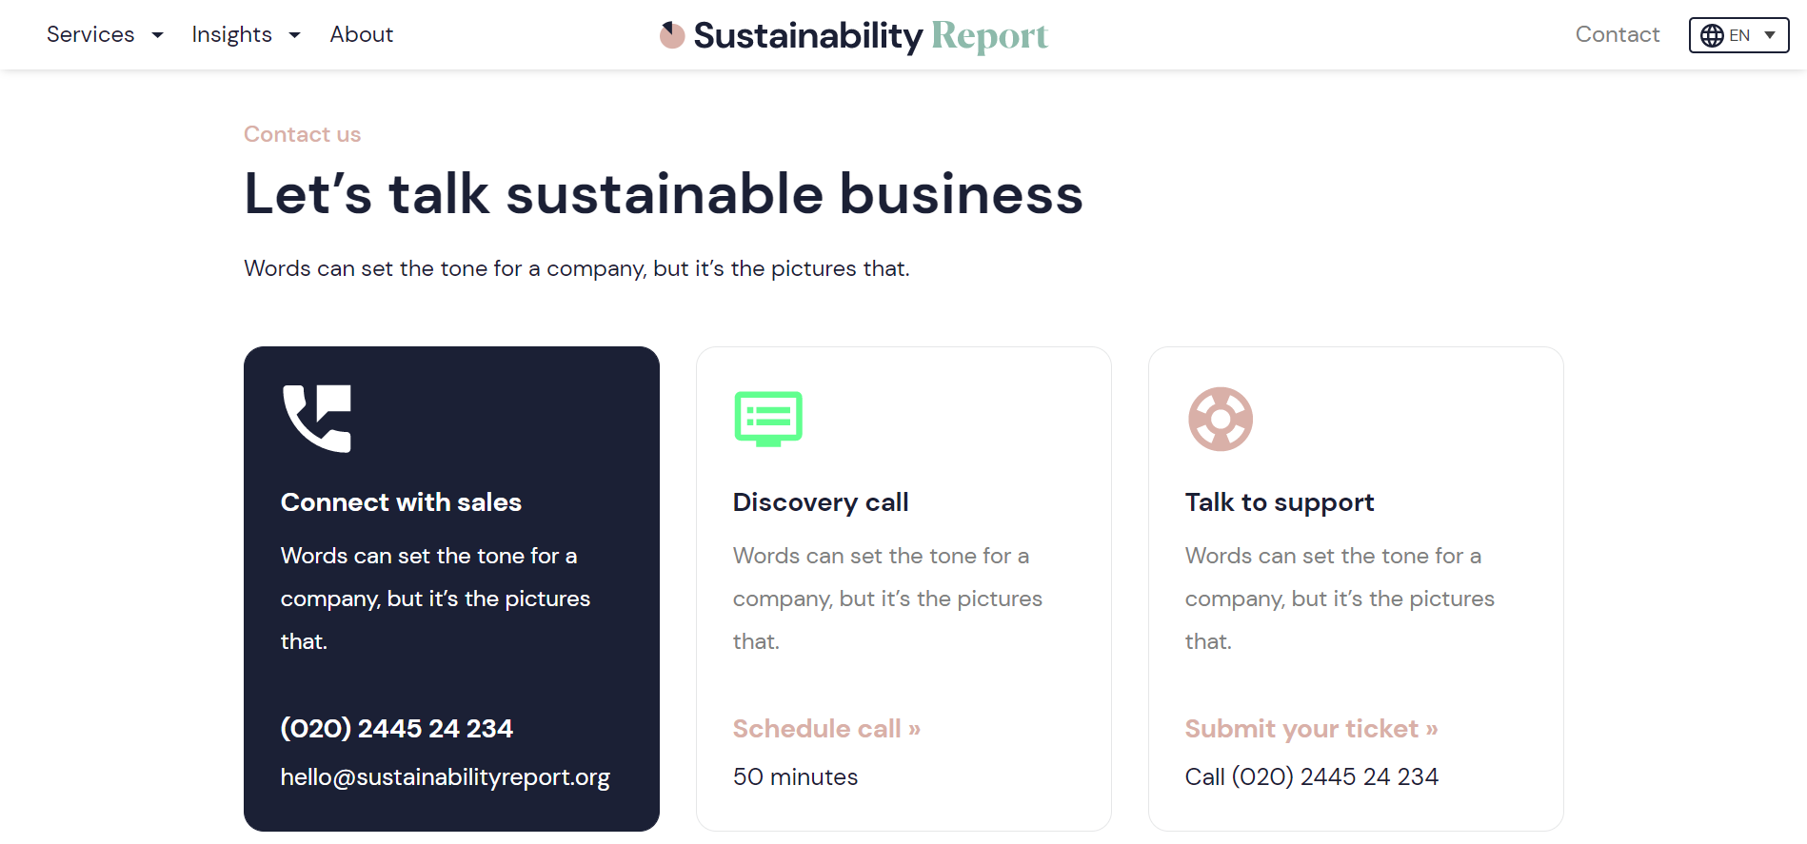
Task: Click the phone icon in sales card
Action: pos(317,419)
